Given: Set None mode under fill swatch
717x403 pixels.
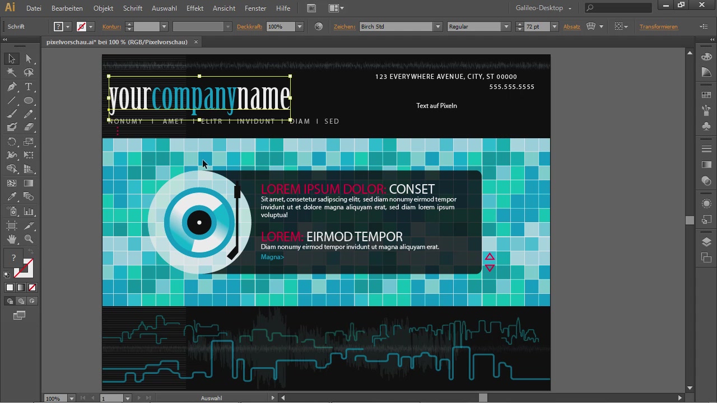Looking at the screenshot, I should click(x=32, y=287).
